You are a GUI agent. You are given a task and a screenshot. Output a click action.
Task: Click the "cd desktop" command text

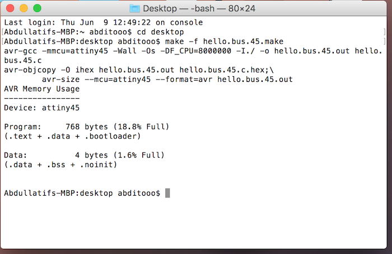(x=160, y=32)
